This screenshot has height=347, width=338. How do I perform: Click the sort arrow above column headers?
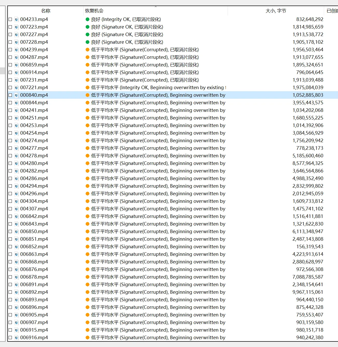click(156, 7)
